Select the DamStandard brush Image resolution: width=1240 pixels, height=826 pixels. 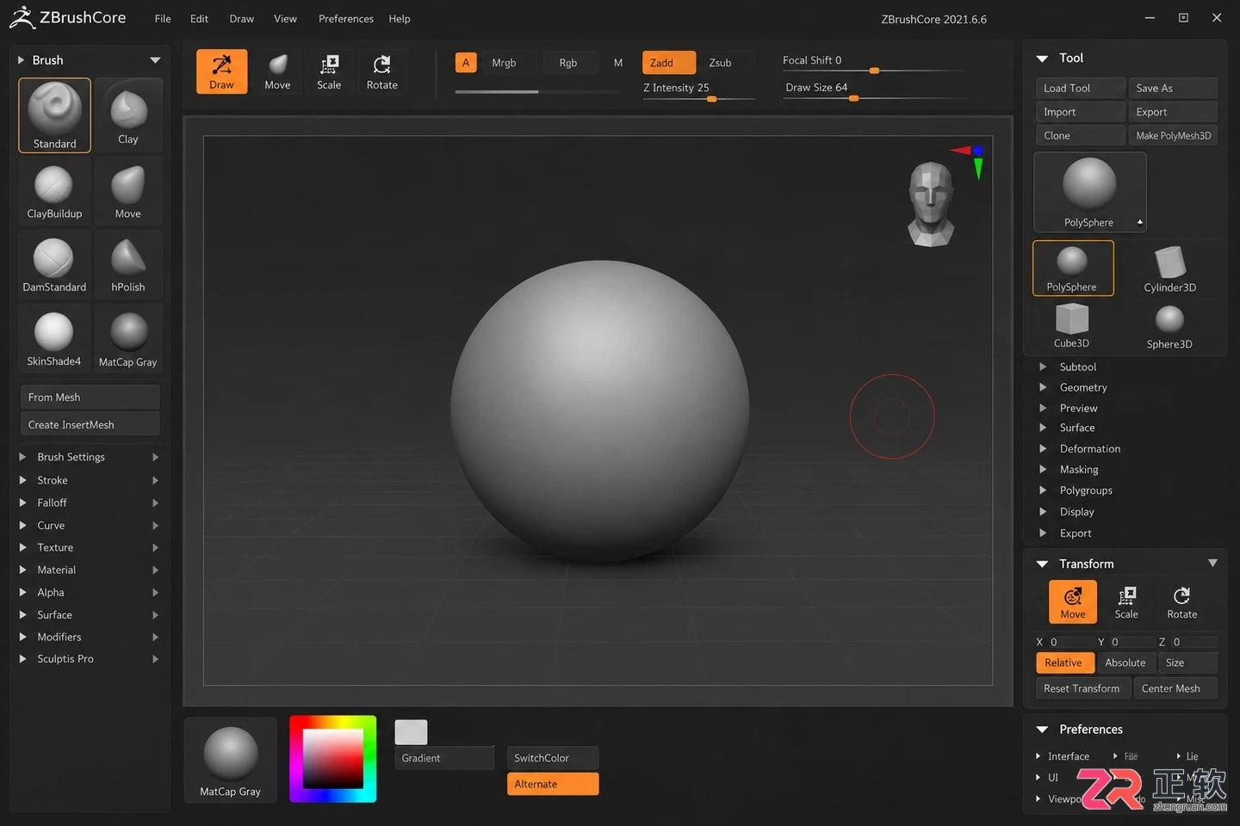tap(54, 265)
